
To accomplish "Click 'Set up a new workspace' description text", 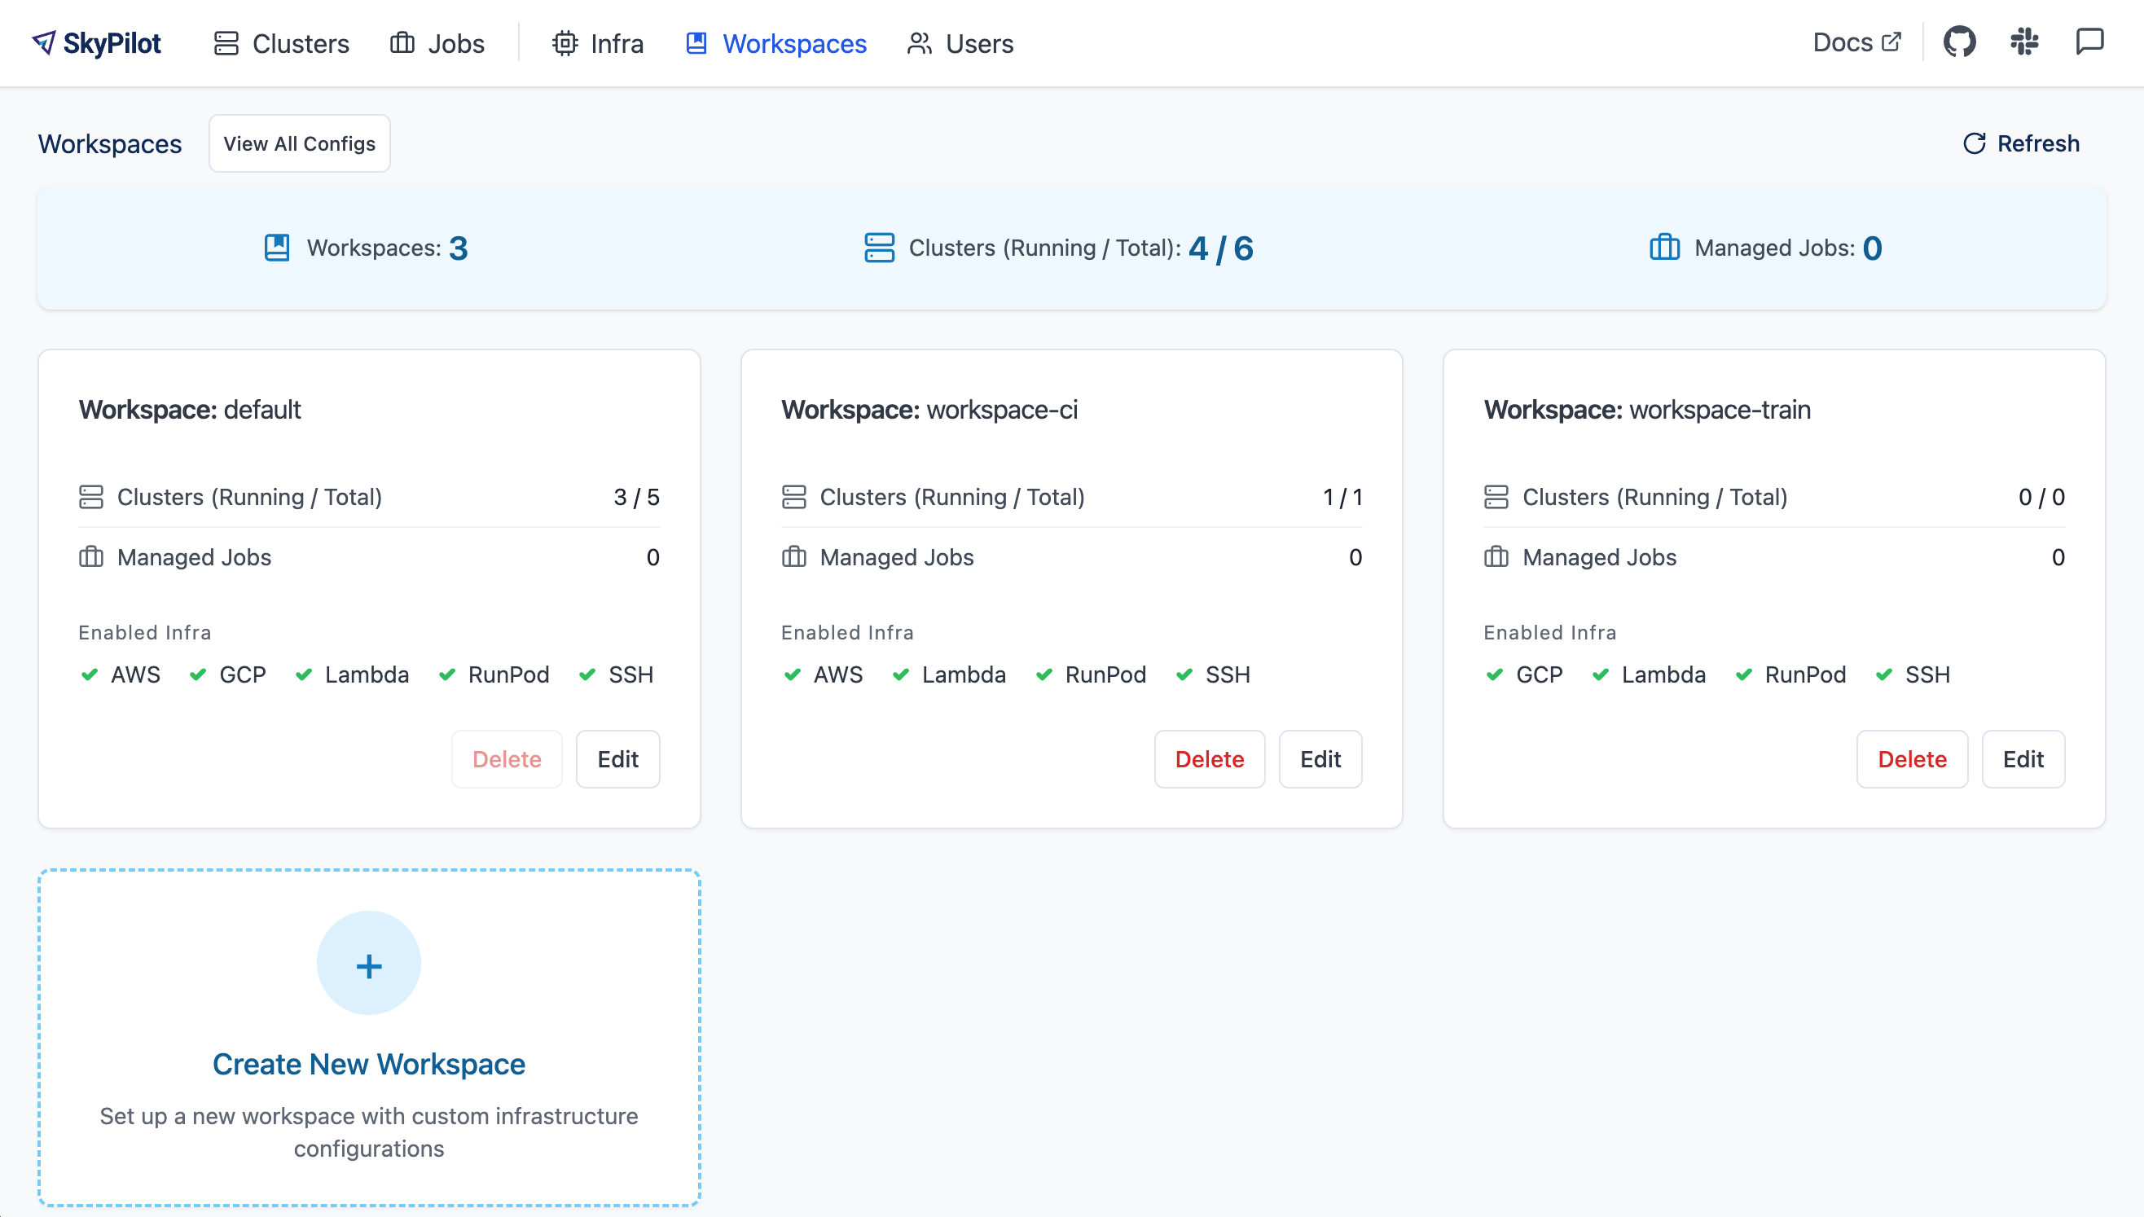I will pos(369,1132).
